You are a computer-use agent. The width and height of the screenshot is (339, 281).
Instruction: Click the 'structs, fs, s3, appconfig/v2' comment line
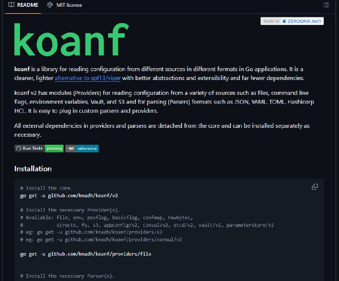tap(147, 225)
